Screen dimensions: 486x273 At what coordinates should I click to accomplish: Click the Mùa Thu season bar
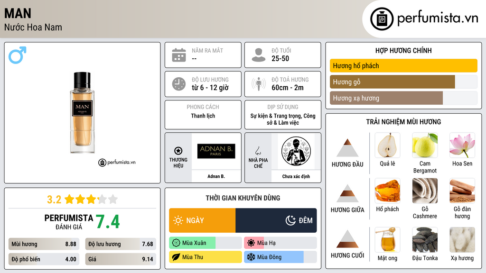205,257
